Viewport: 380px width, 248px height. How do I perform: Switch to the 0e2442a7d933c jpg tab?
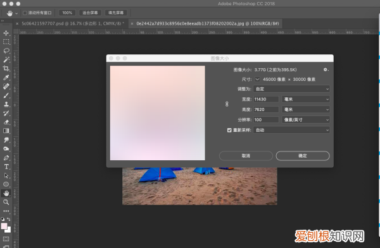click(x=208, y=24)
